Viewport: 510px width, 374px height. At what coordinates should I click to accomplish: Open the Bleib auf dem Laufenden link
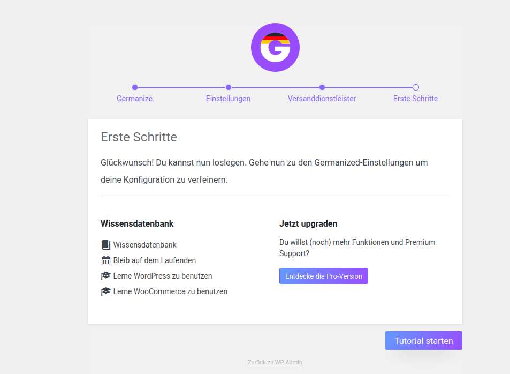click(154, 260)
